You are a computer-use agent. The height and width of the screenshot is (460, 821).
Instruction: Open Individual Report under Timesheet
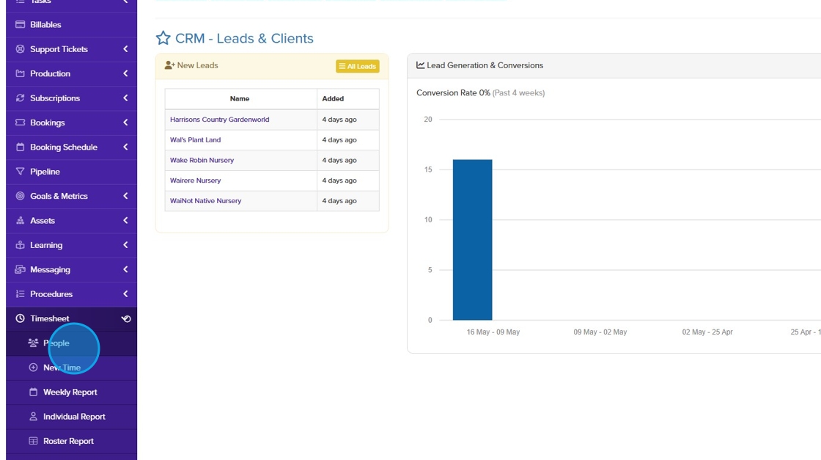(71, 417)
